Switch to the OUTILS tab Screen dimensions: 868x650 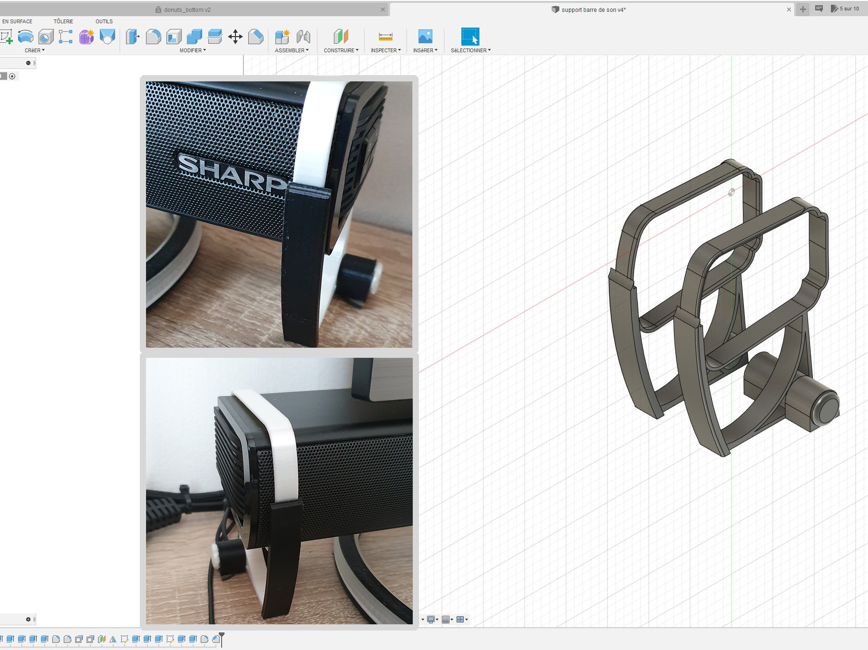pyautogui.click(x=104, y=21)
